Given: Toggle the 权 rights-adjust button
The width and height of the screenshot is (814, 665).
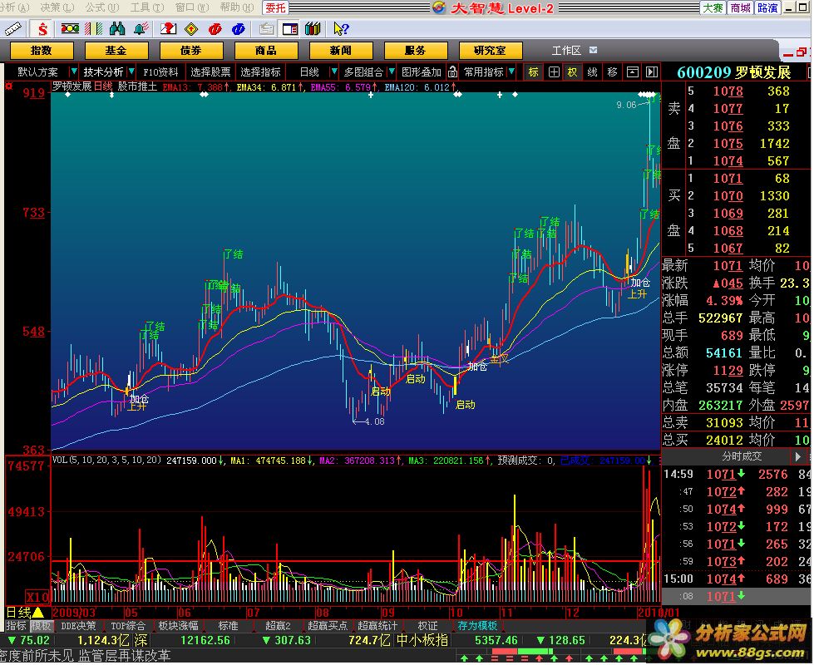Looking at the screenshot, I should 573,72.
